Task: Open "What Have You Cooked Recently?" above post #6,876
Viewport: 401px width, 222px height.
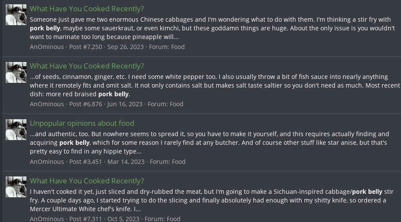Action: (87, 66)
